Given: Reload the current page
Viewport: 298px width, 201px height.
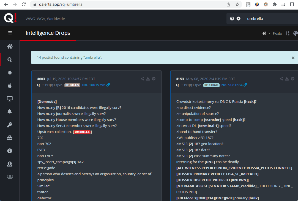Looking at the screenshot, I should tap(24, 4).
